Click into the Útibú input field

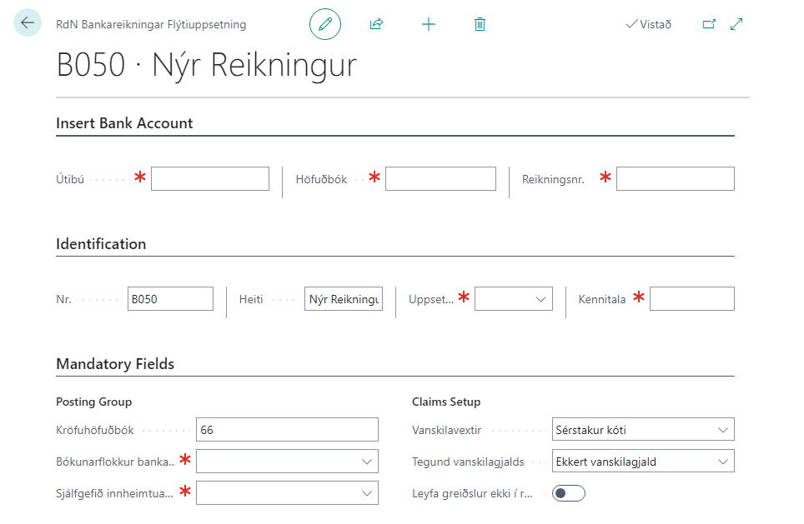pos(209,178)
